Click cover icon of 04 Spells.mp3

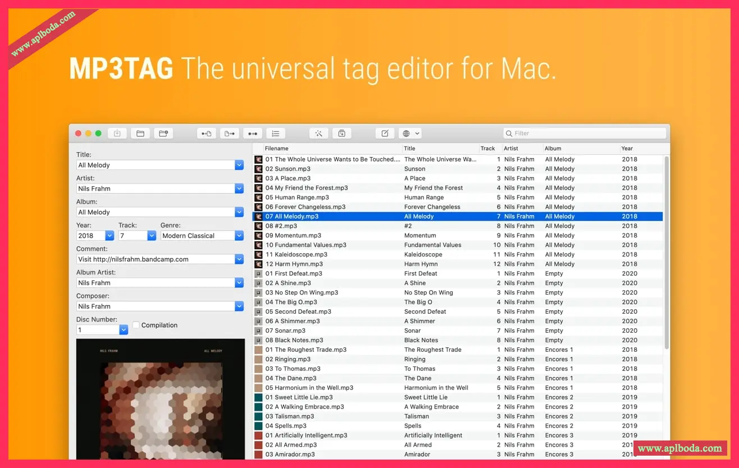(258, 426)
